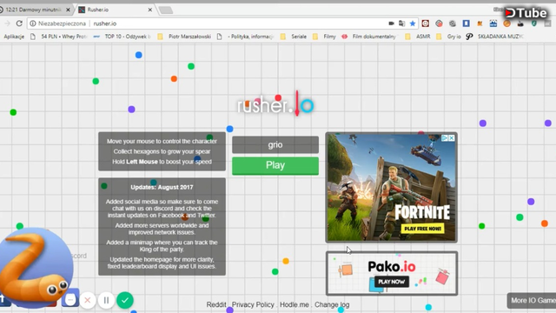556x313 pixels.
Task: Click the film clapper extension icon
Action: (x=493, y=23)
